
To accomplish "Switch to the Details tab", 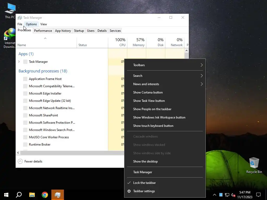I will 102,31.
